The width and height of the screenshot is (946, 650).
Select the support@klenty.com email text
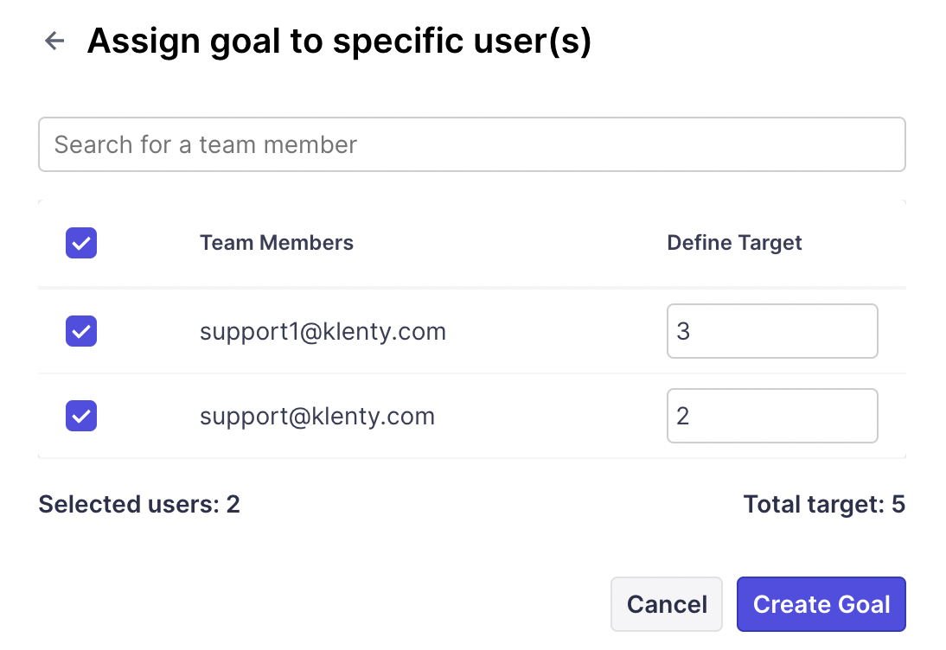point(316,417)
